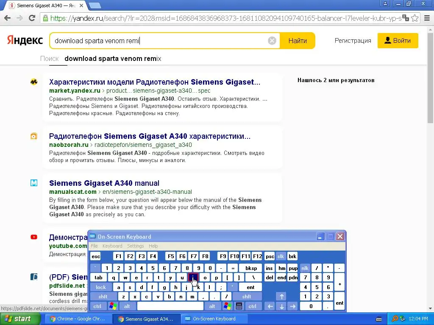Click the tray magnifier icon

tap(395, 319)
